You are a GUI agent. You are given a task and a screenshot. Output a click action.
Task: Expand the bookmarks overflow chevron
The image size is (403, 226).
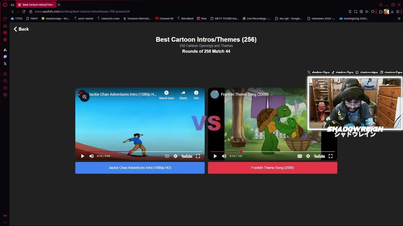(x=399, y=19)
